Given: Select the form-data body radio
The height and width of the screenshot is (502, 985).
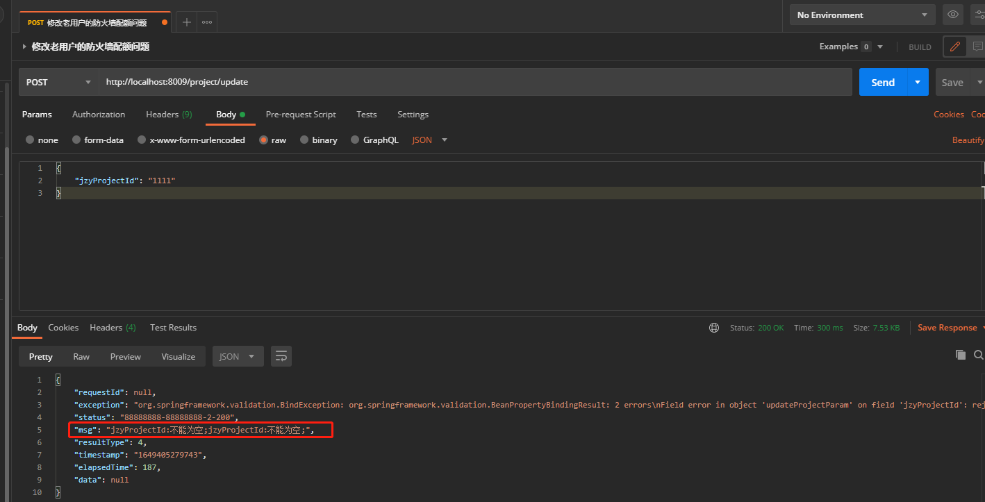Looking at the screenshot, I should coord(76,140).
